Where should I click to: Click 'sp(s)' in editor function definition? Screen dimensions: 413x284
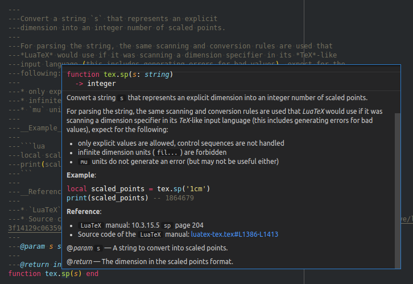72,273
